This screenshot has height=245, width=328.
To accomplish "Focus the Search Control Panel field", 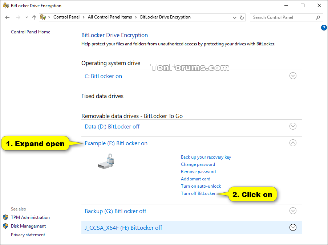I will (x=286, y=17).
